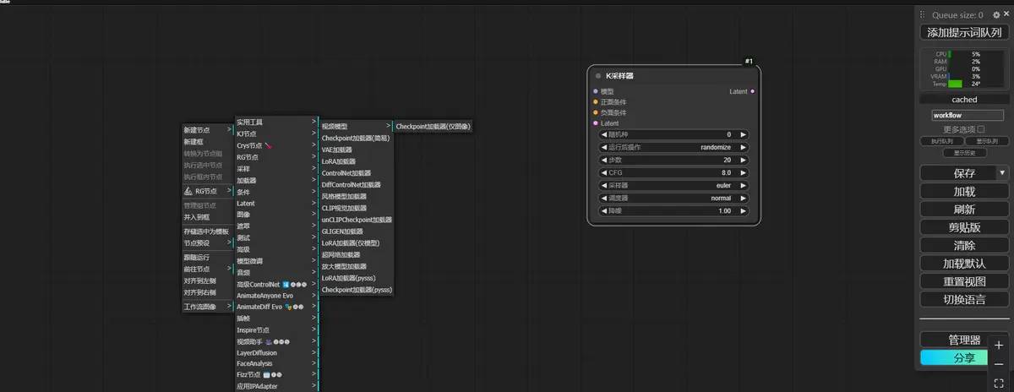Screen dimensions: 1014x392
Task: Open the settings gear in the queue panel
Action: pos(996,15)
